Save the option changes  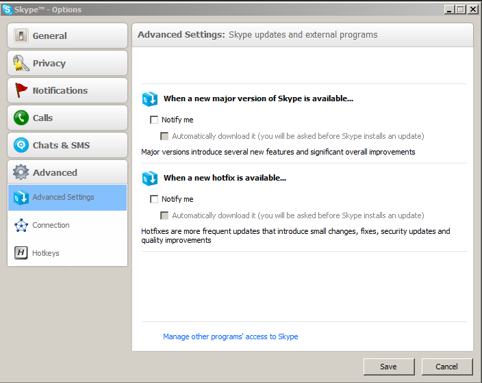coord(389,367)
